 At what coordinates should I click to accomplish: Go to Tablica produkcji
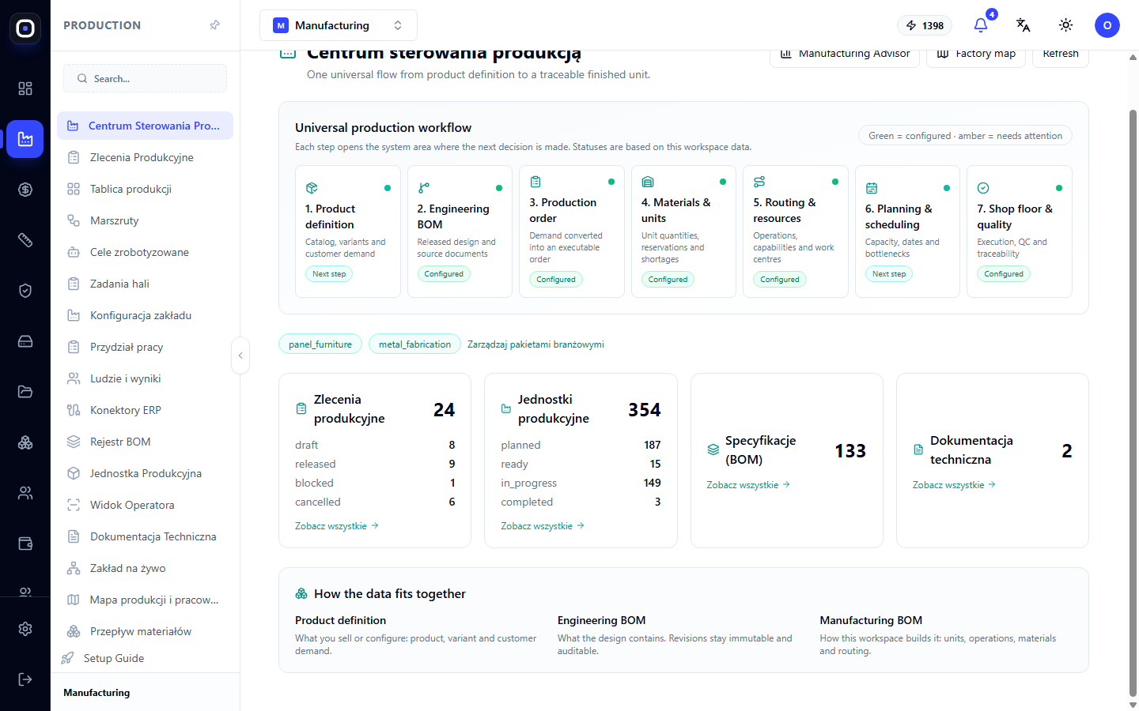[x=146, y=189]
